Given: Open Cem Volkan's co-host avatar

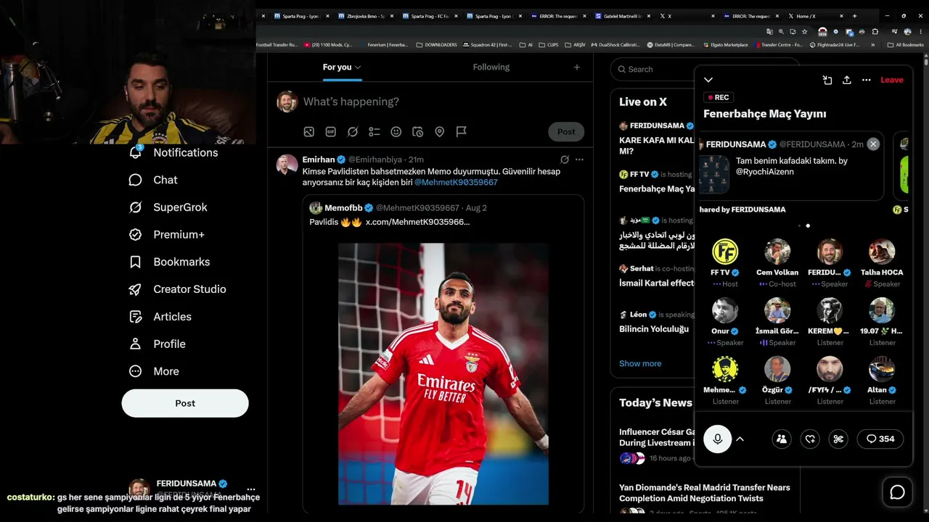Looking at the screenshot, I should (x=777, y=252).
